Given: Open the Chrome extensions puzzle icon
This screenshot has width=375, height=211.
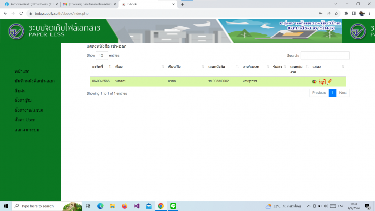Looking at the screenshot, I should click(346, 13).
